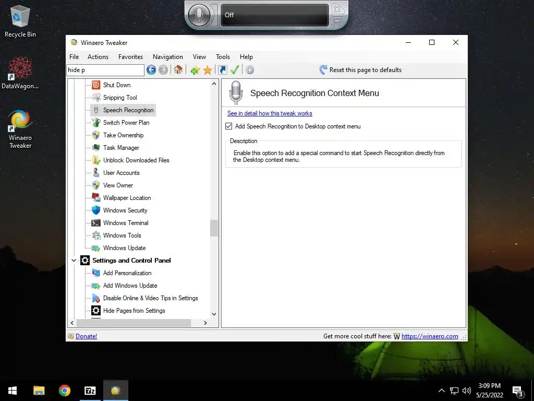The image size is (534, 401).
Task: Click the tree scroll down arrow
Action: [x=214, y=314]
